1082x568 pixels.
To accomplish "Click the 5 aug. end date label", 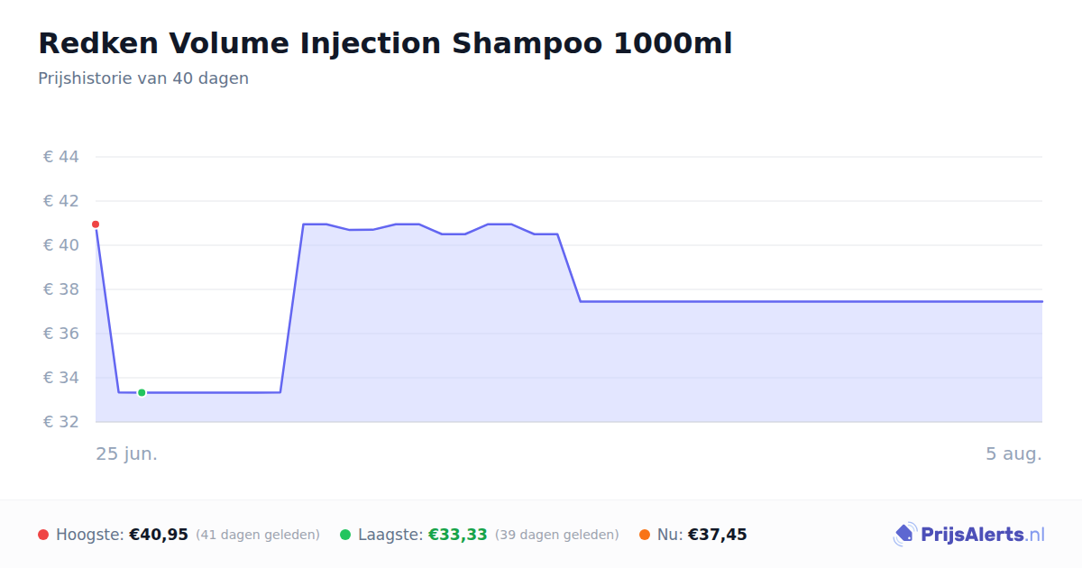I will point(1013,453).
